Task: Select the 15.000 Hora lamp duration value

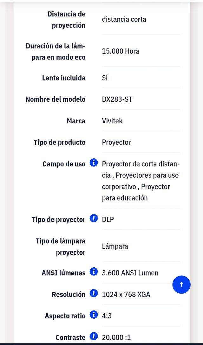Action: (x=121, y=51)
